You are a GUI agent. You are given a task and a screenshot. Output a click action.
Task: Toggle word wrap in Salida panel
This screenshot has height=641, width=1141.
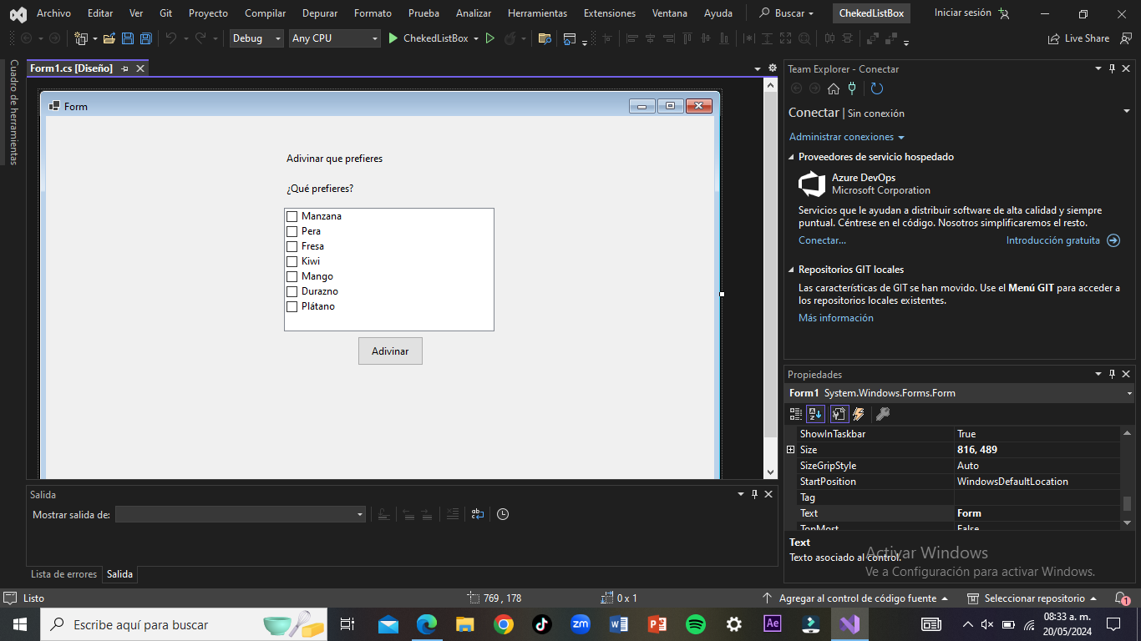point(477,514)
